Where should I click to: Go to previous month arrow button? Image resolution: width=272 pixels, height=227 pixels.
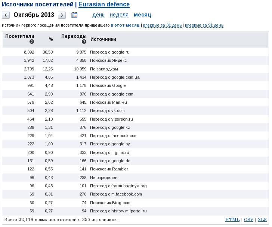pos(6,15)
